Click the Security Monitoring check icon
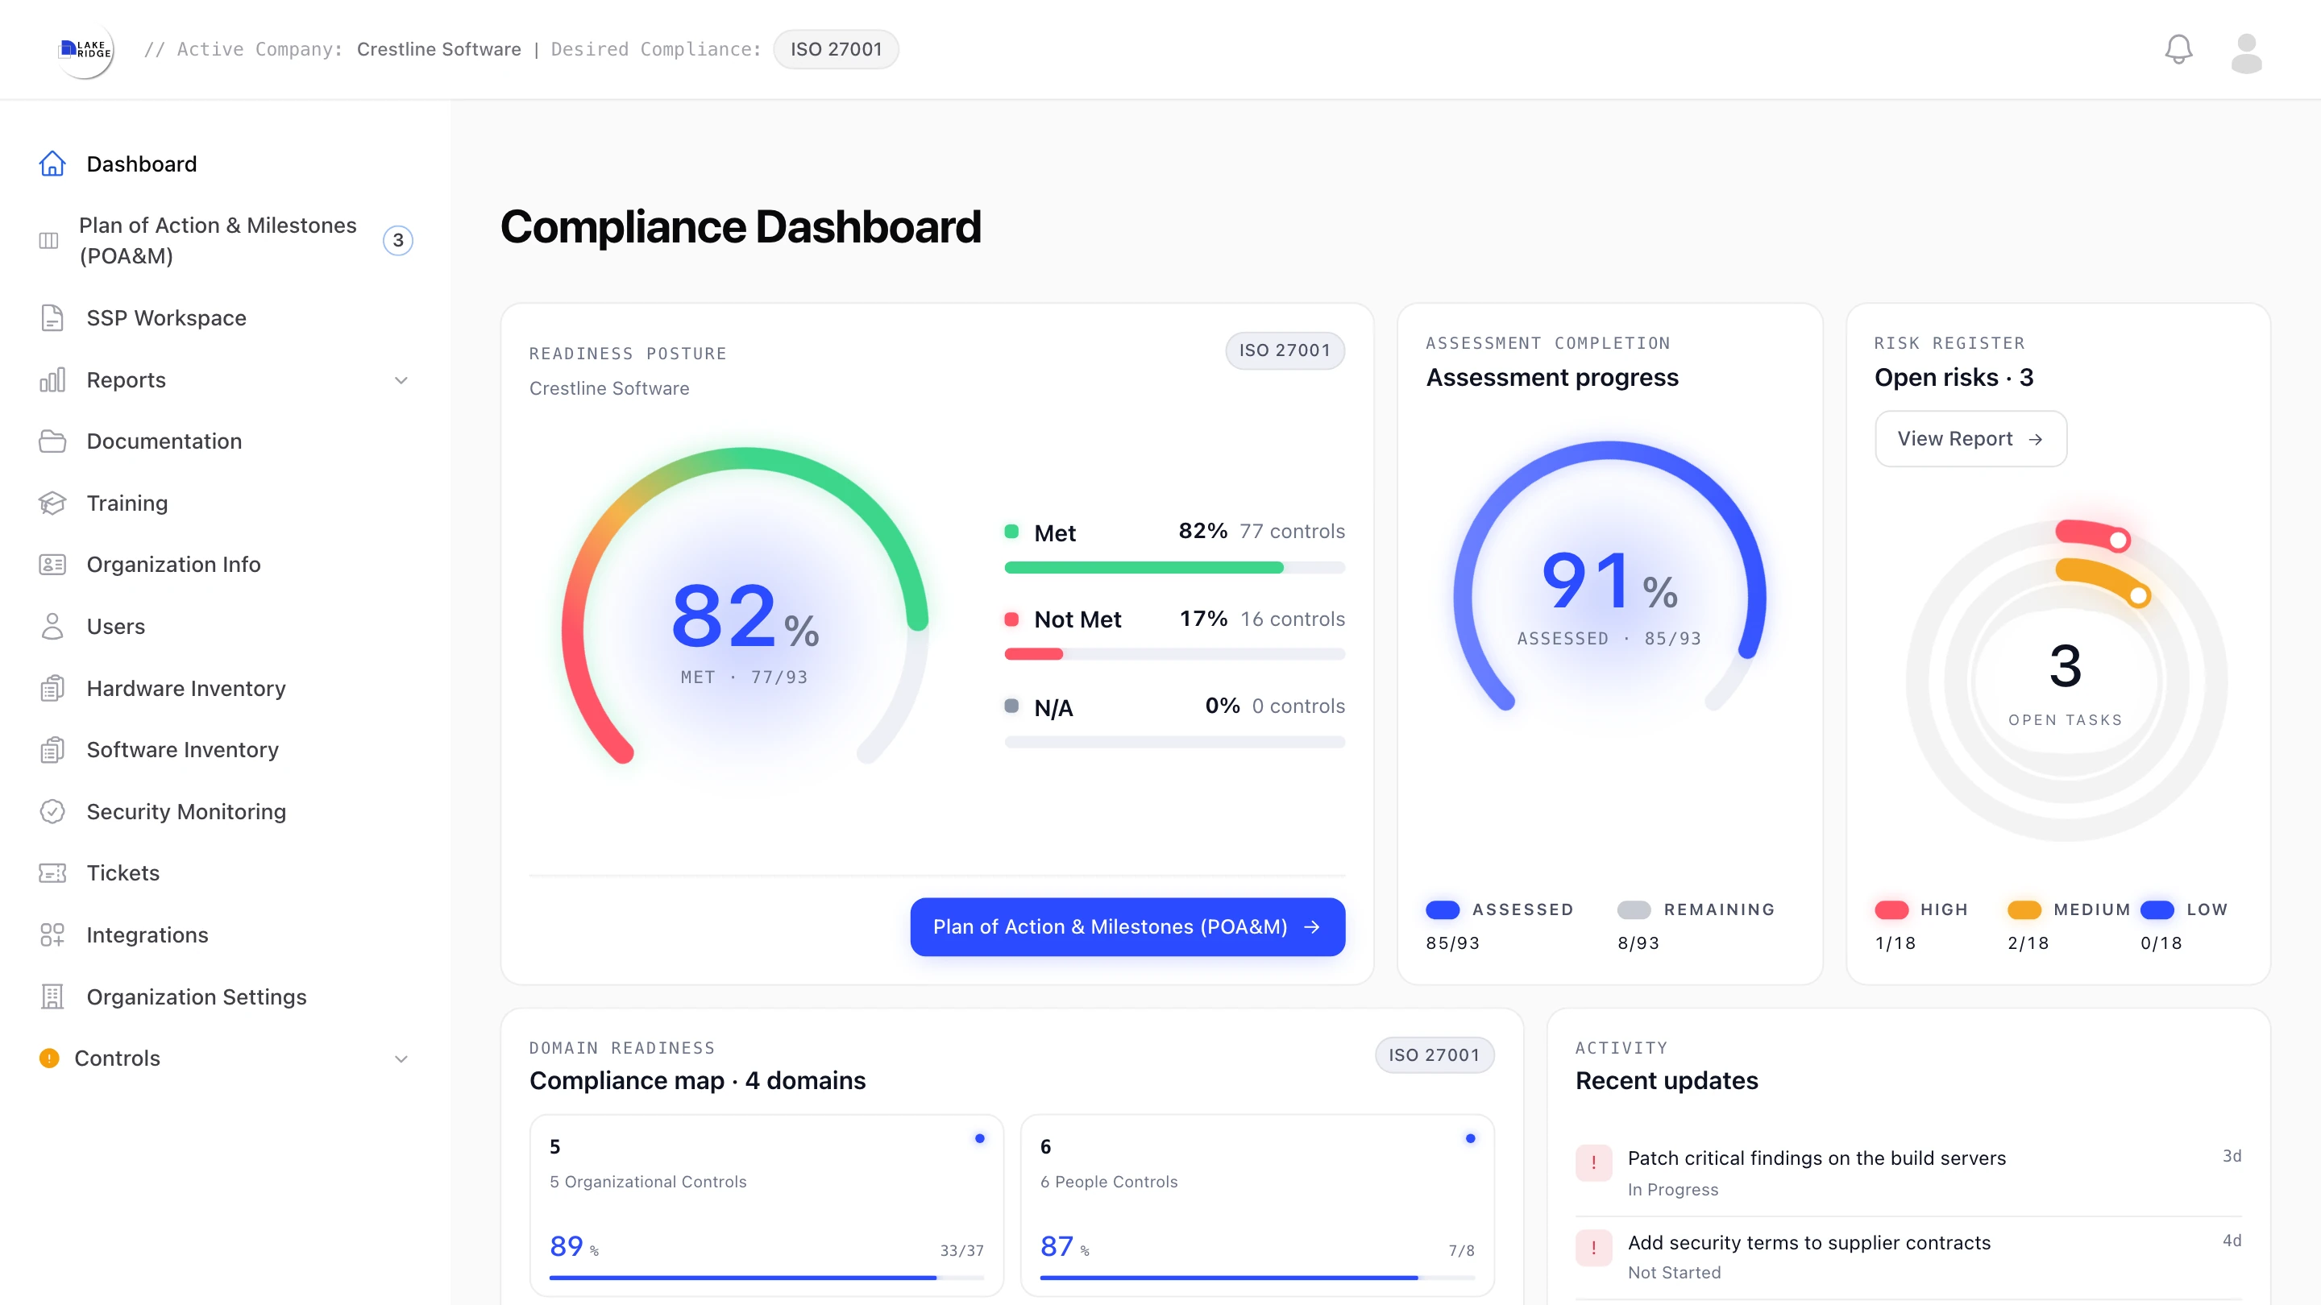 (x=52, y=811)
